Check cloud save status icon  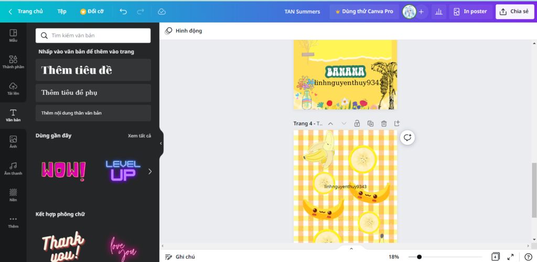click(x=162, y=12)
